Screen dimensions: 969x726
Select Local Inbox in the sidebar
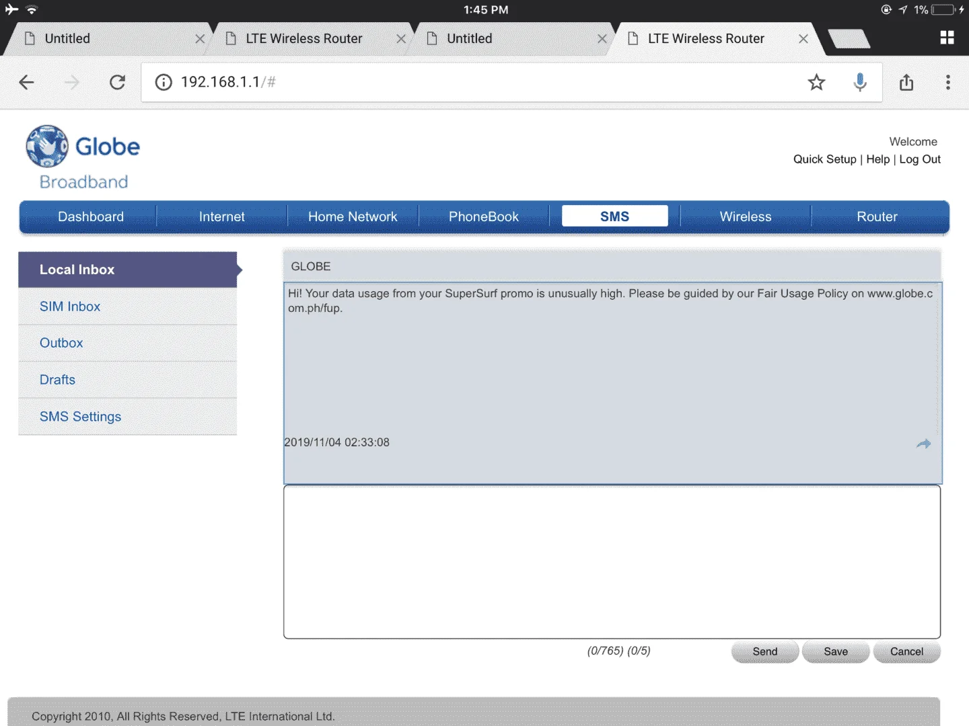click(128, 270)
